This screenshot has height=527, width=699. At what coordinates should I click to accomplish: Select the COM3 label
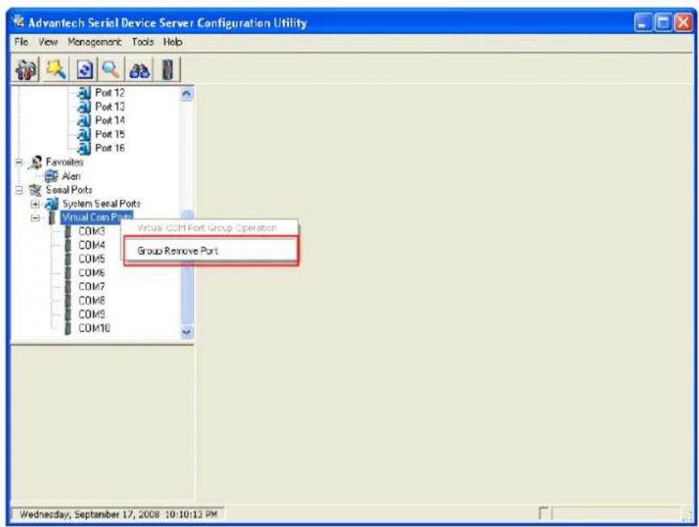92,231
